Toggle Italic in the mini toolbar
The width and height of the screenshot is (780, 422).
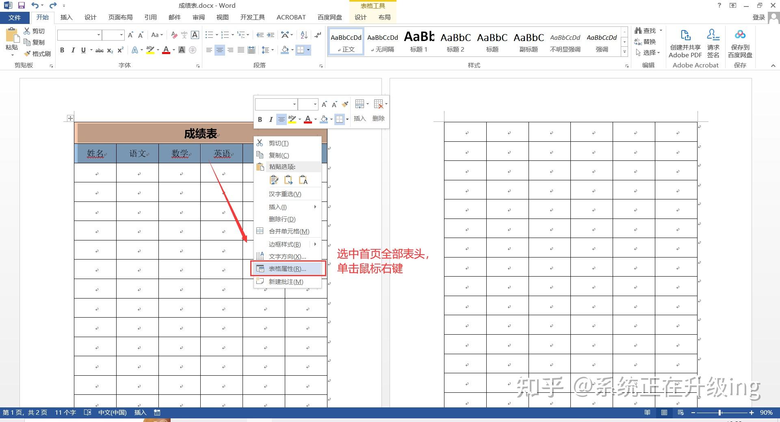271,119
